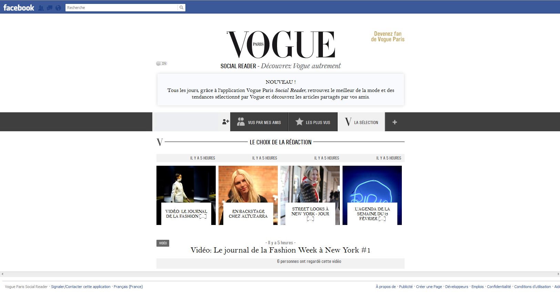Click 6 personnes ont regardé cette vidéo
The width and height of the screenshot is (560, 298).
(x=309, y=261)
